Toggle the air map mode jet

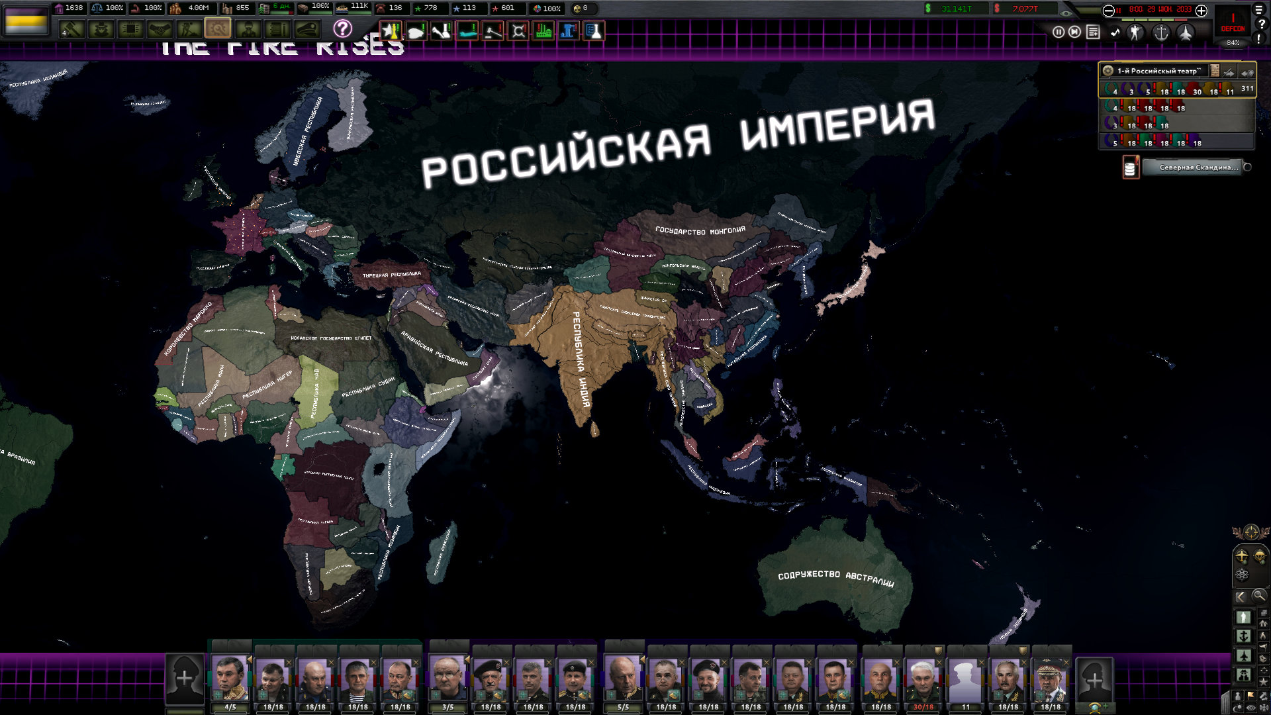[x=1244, y=655]
